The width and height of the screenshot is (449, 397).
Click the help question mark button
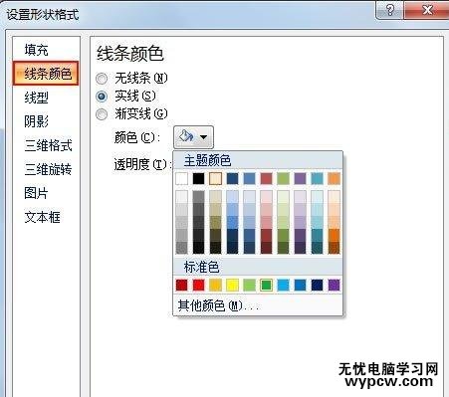pos(389,10)
